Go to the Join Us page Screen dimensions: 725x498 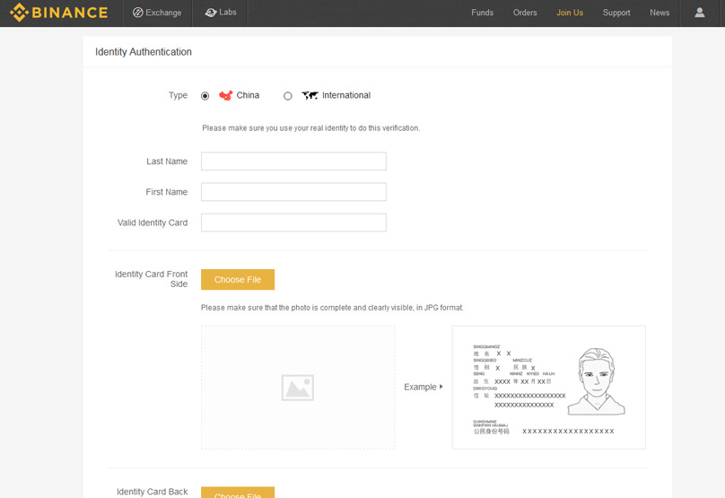point(570,13)
